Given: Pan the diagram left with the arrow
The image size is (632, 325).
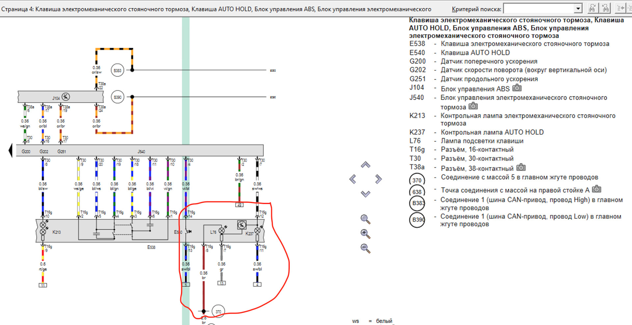Looking at the screenshot, I should [x=353, y=179].
